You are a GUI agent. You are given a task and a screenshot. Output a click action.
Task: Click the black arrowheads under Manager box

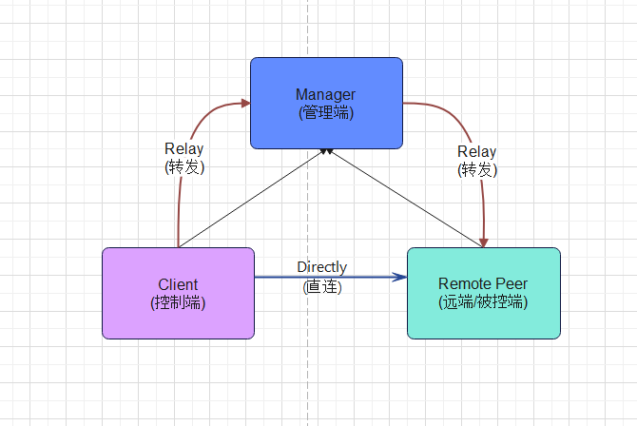326,151
